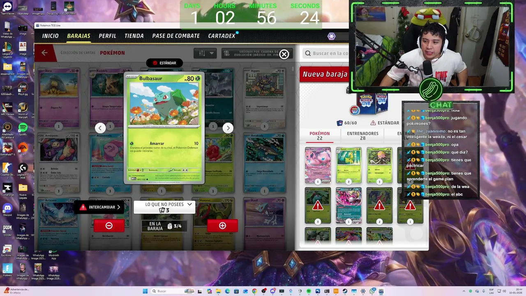Remove a copy with the red minus button

pos(109,226)
